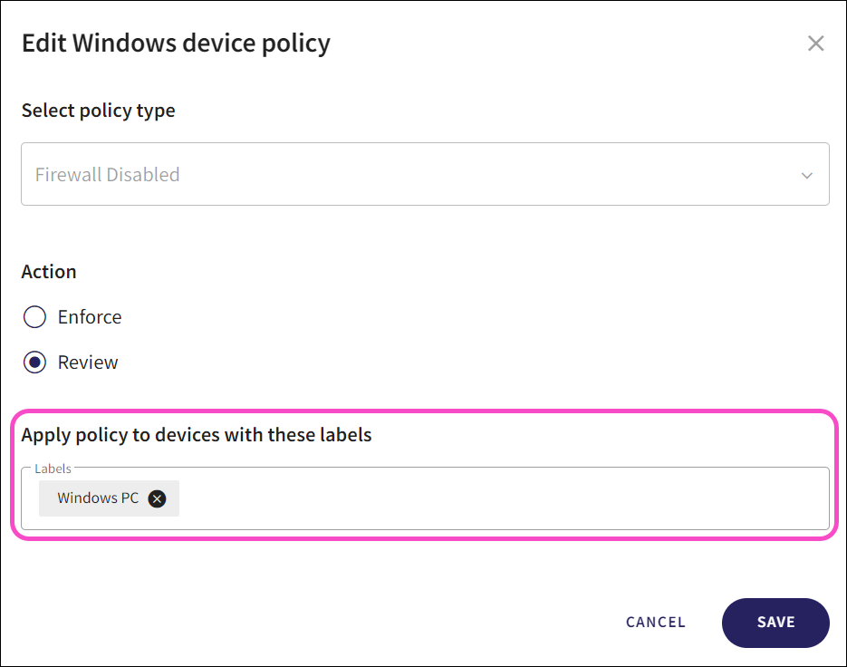Click the Enforce option label text
This screenshot has height=667, width=847.
(x=90, y=317)
